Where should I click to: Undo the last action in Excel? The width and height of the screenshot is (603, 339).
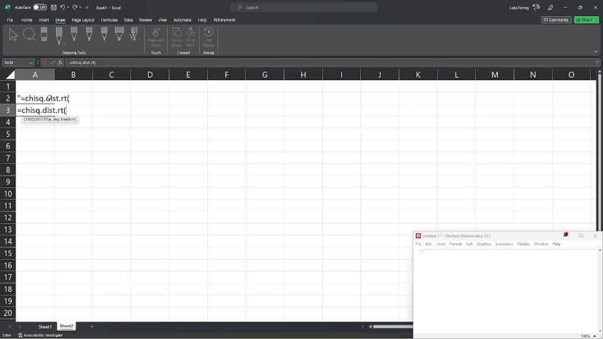coord(62,7)
